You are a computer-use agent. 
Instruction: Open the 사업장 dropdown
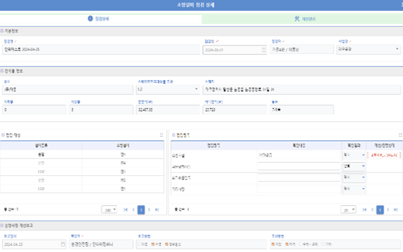368,49
